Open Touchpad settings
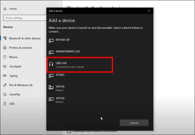The width and height of the screenshot is (195, 135). [15, 66]
